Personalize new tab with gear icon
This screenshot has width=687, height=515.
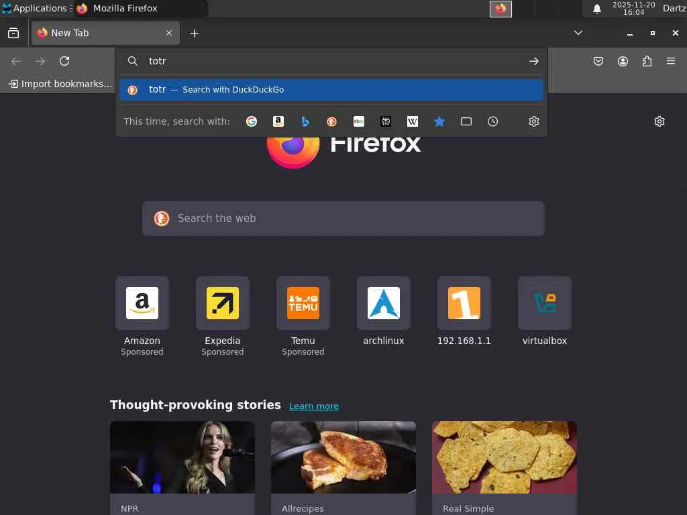tap(659, 121)
